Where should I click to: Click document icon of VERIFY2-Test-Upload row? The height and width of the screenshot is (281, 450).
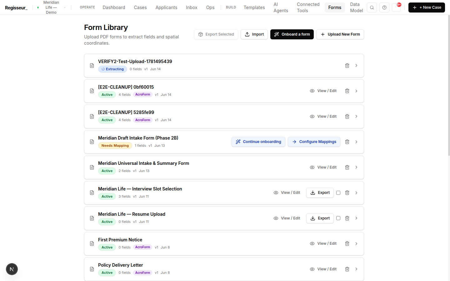(92, 66)
